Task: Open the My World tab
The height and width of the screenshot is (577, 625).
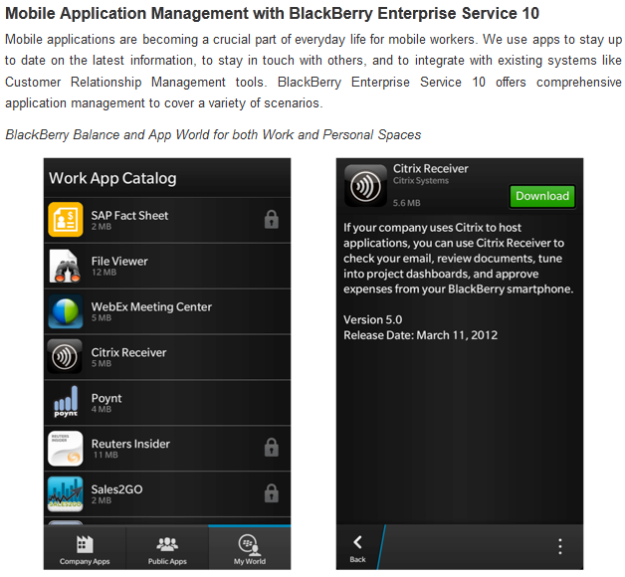Action: click(250, 549)
